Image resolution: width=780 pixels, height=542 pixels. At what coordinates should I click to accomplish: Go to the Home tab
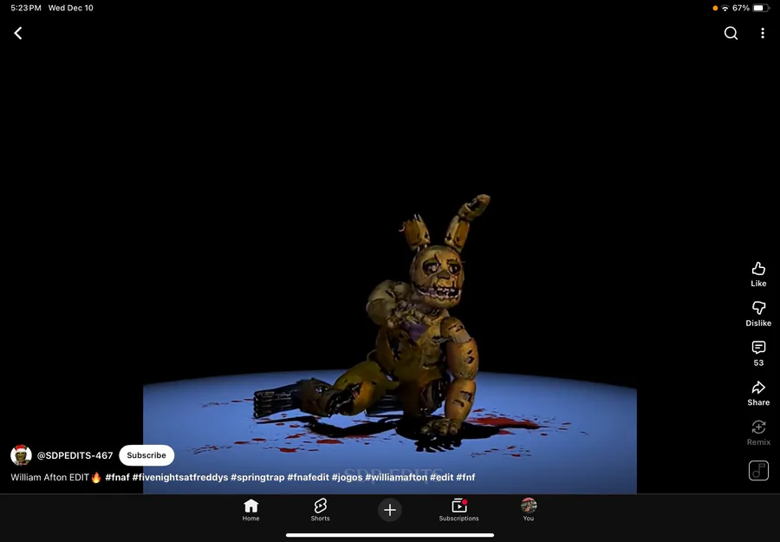(x=250, y=510)
